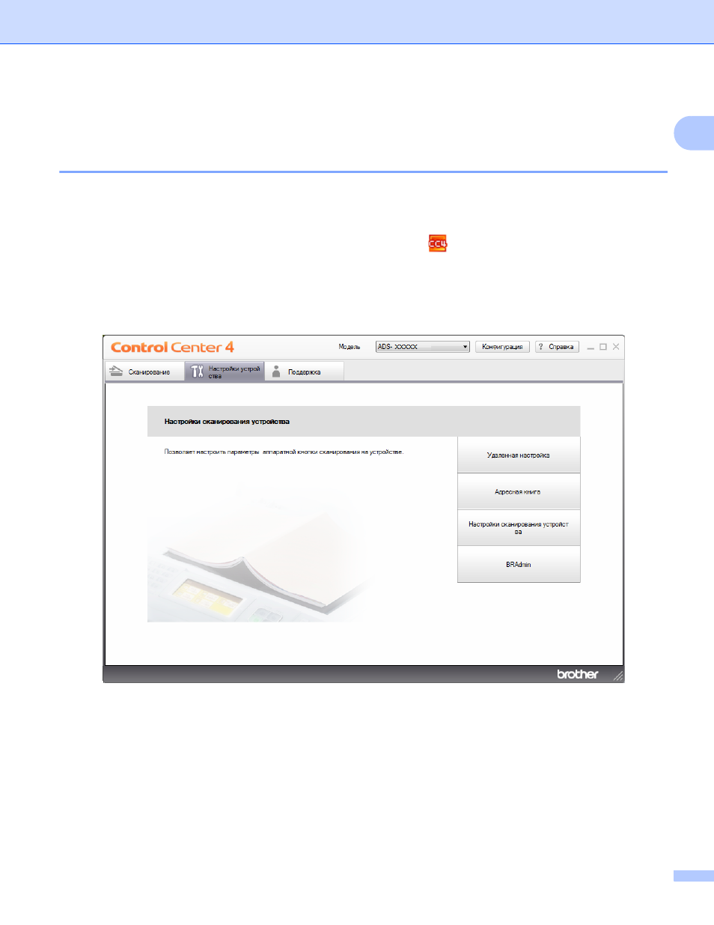This screenshot has width=714, height=925.
Task: Click the window resize grip corner
Action: (x=618, y=676)
